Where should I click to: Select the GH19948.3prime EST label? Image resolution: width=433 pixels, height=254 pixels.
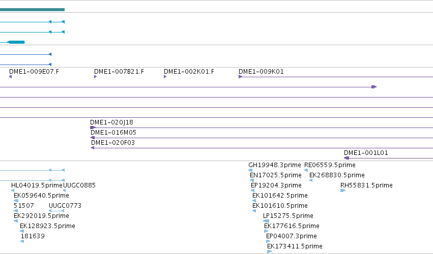(x=275, y=165)
